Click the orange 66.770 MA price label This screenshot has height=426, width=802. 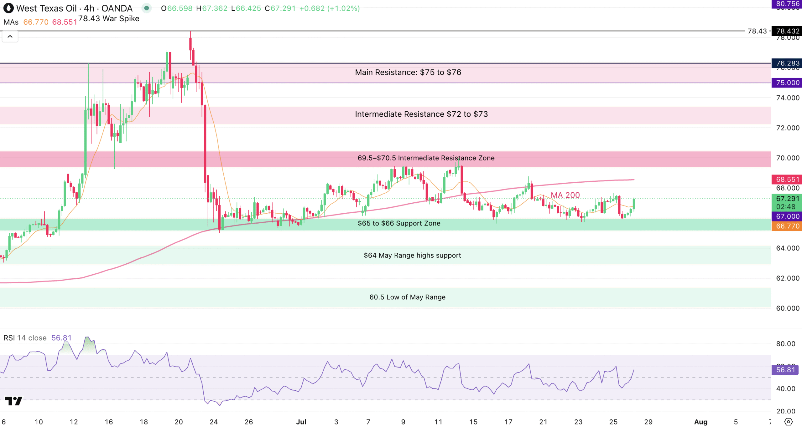[786, 226]
